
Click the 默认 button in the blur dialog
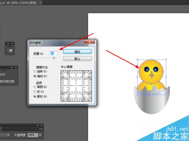click(x=77, y=59)
